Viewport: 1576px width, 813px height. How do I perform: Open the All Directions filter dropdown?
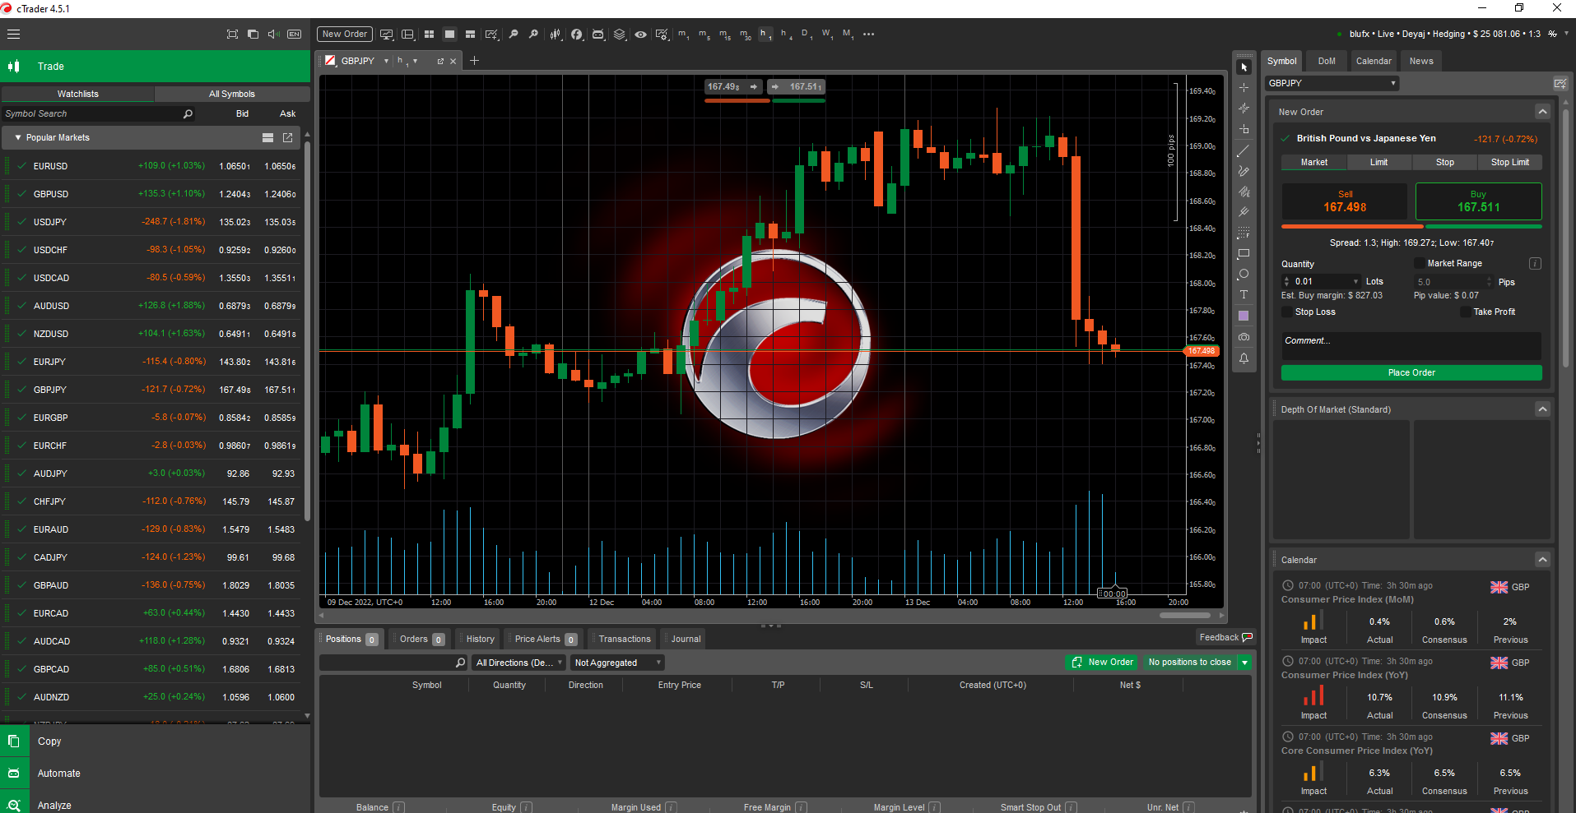[518, 663]
